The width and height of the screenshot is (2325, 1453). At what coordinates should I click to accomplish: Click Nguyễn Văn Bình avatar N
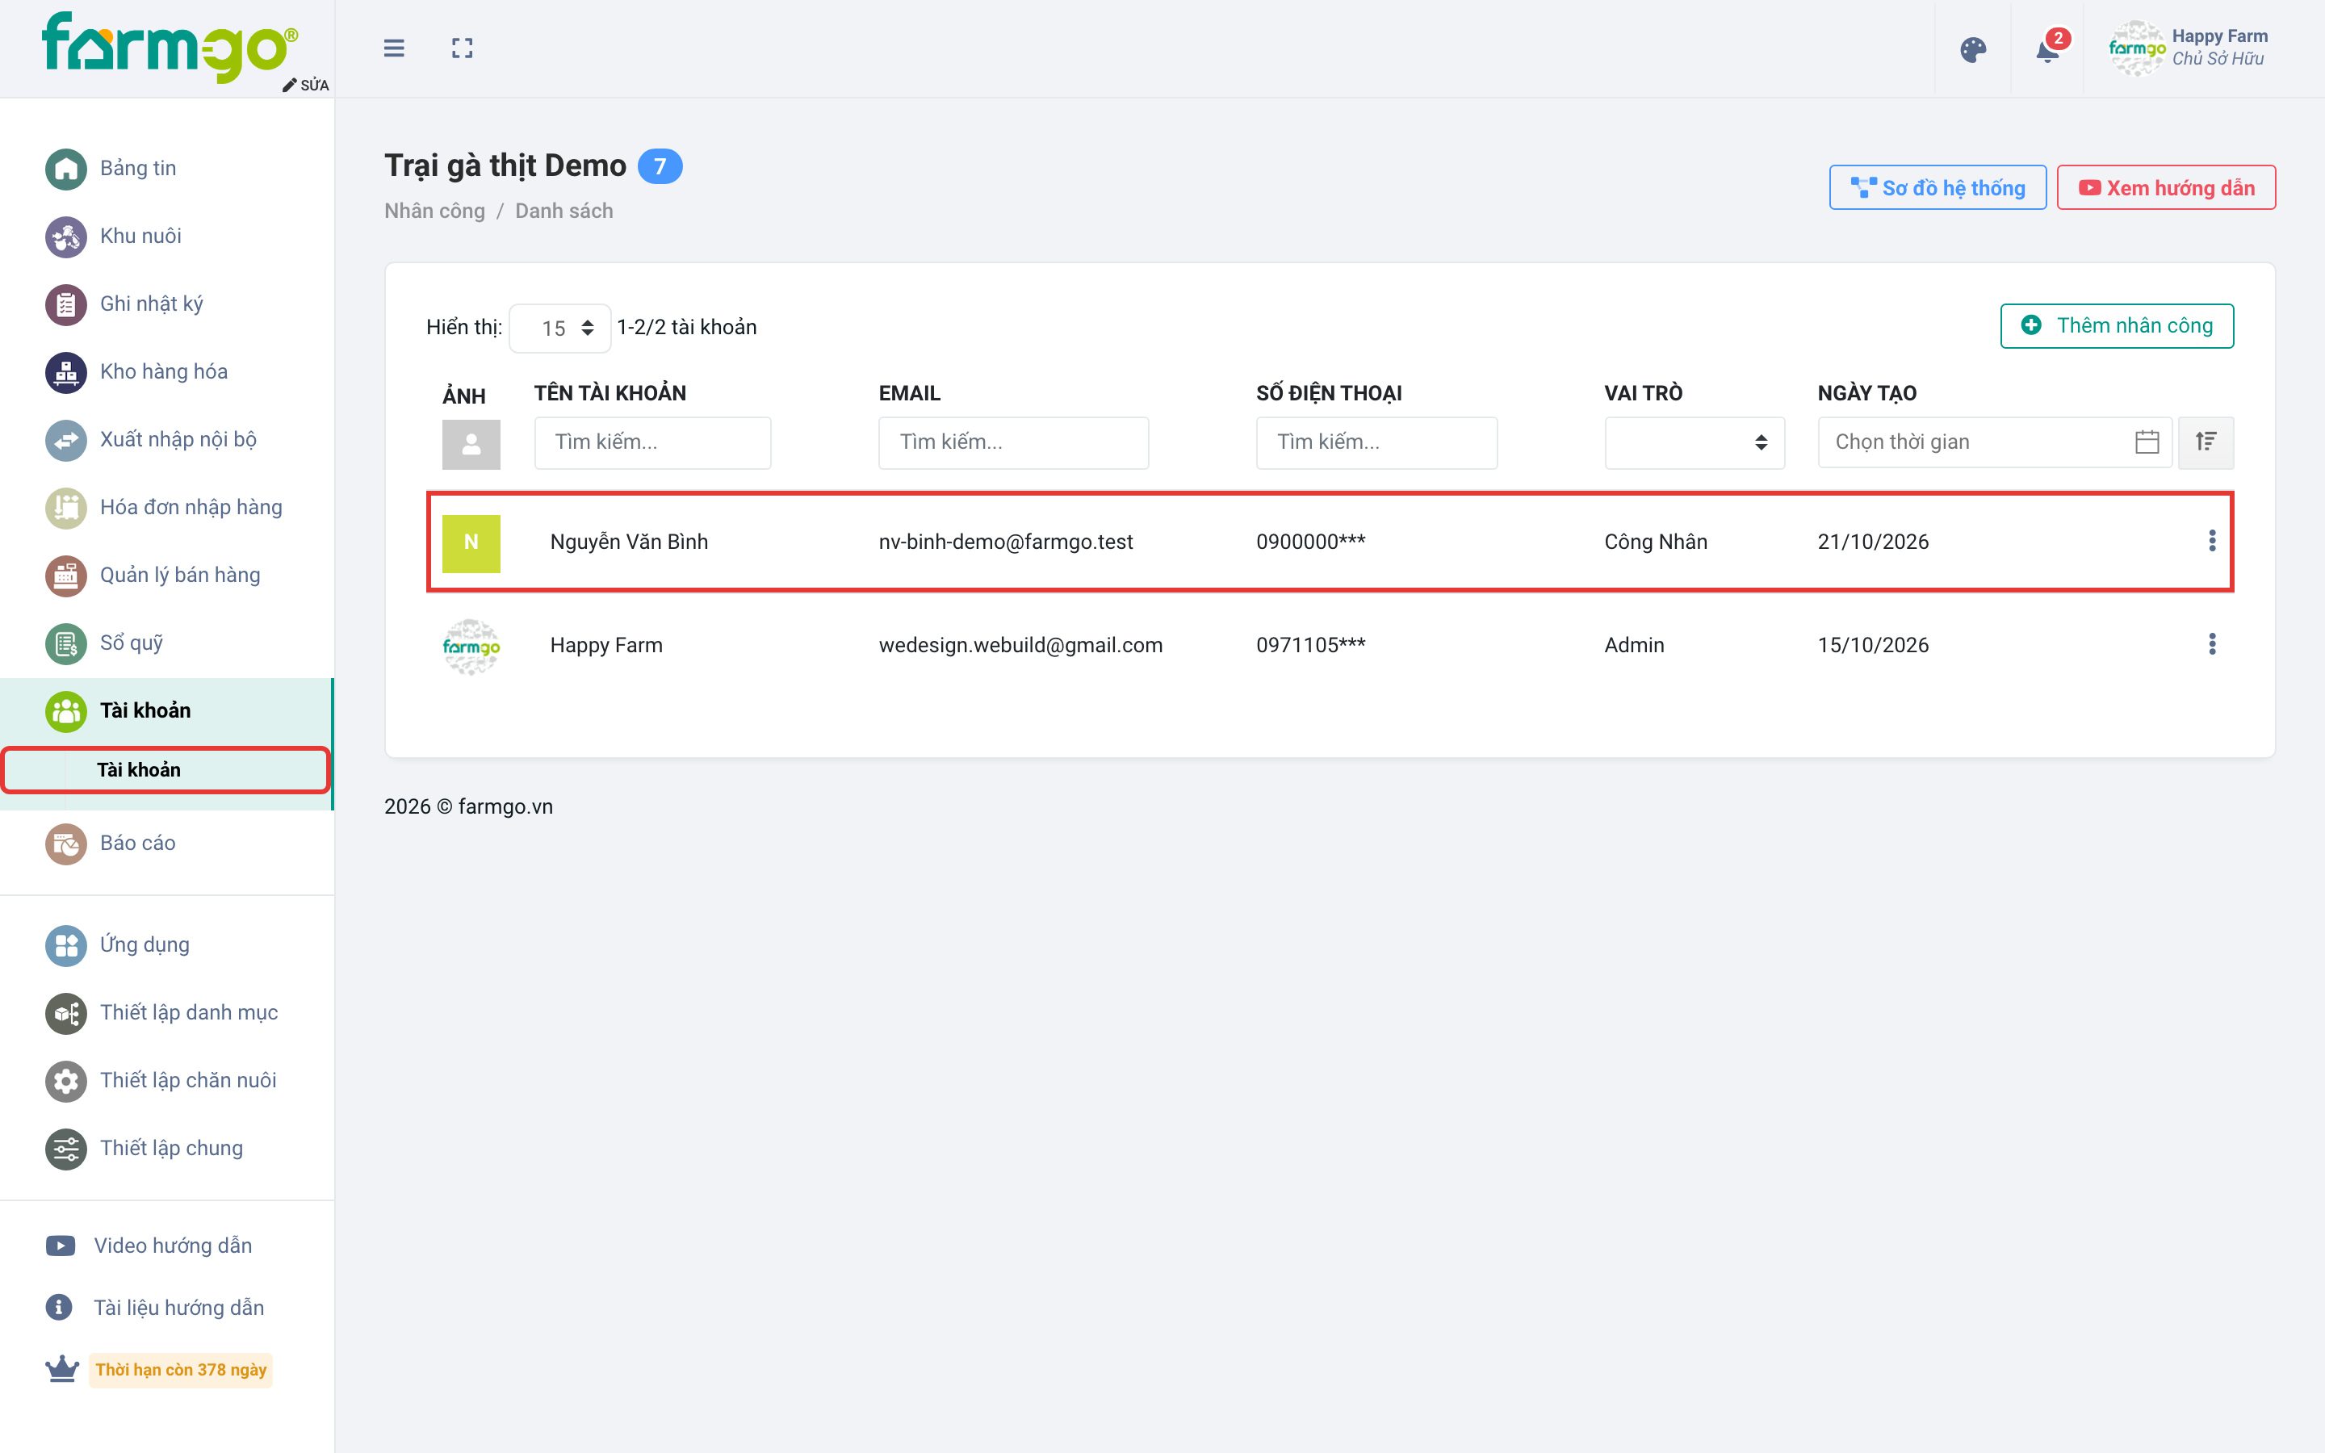(471, 543)
